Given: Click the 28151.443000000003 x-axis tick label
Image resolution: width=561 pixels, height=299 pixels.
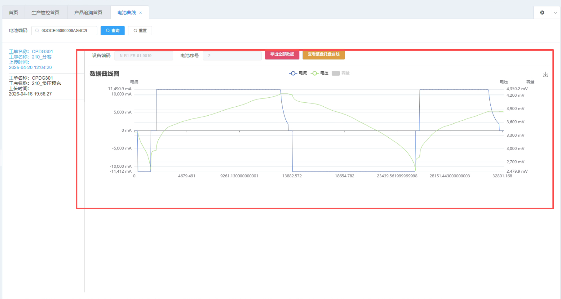Looking at the screenshot, I should [x=450, y=176].
